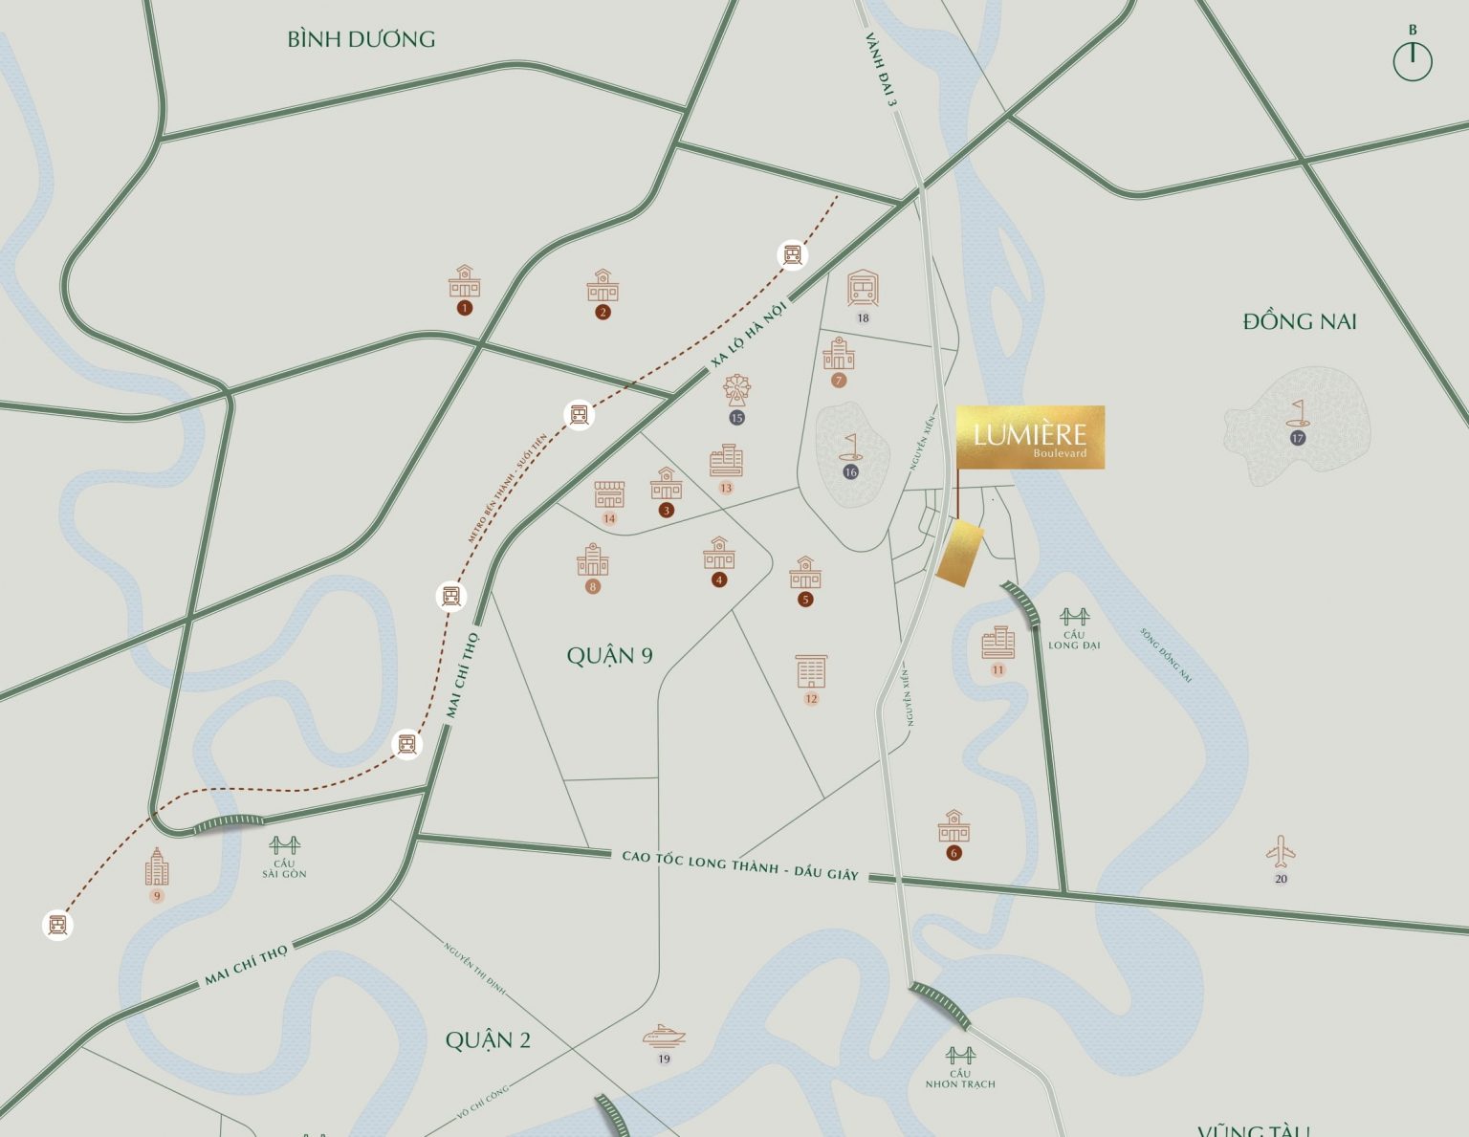Screen dimensions: 1469x1137
Task: Click the gold Lumière Boulevard label
Action: point(1030,437)
